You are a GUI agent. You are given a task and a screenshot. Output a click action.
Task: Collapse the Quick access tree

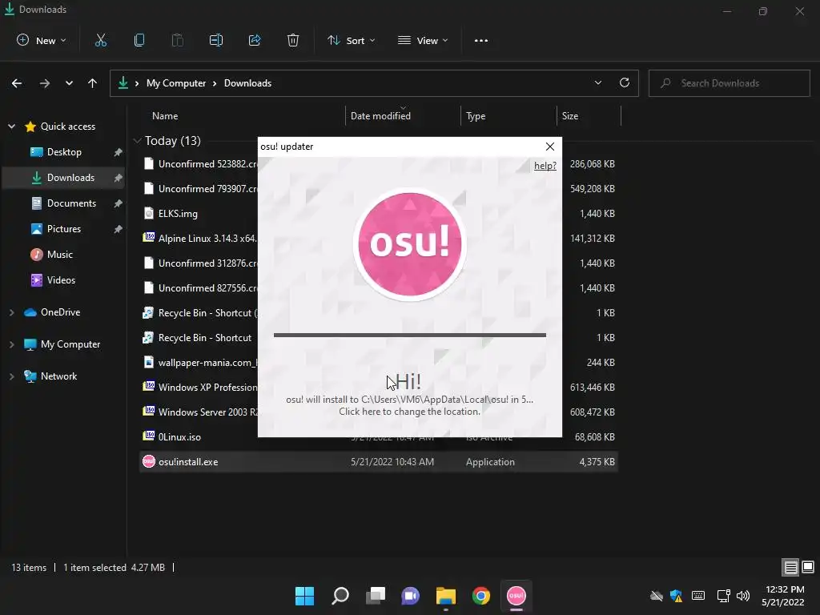point(11,126)
